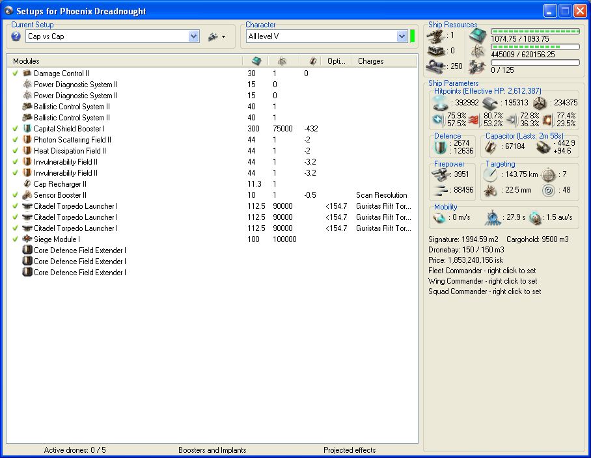Sort by the Powergrid column header icon

282,61
